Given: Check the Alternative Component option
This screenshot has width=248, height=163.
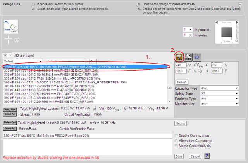Looking at the screenshot, I should coord(177,140).
